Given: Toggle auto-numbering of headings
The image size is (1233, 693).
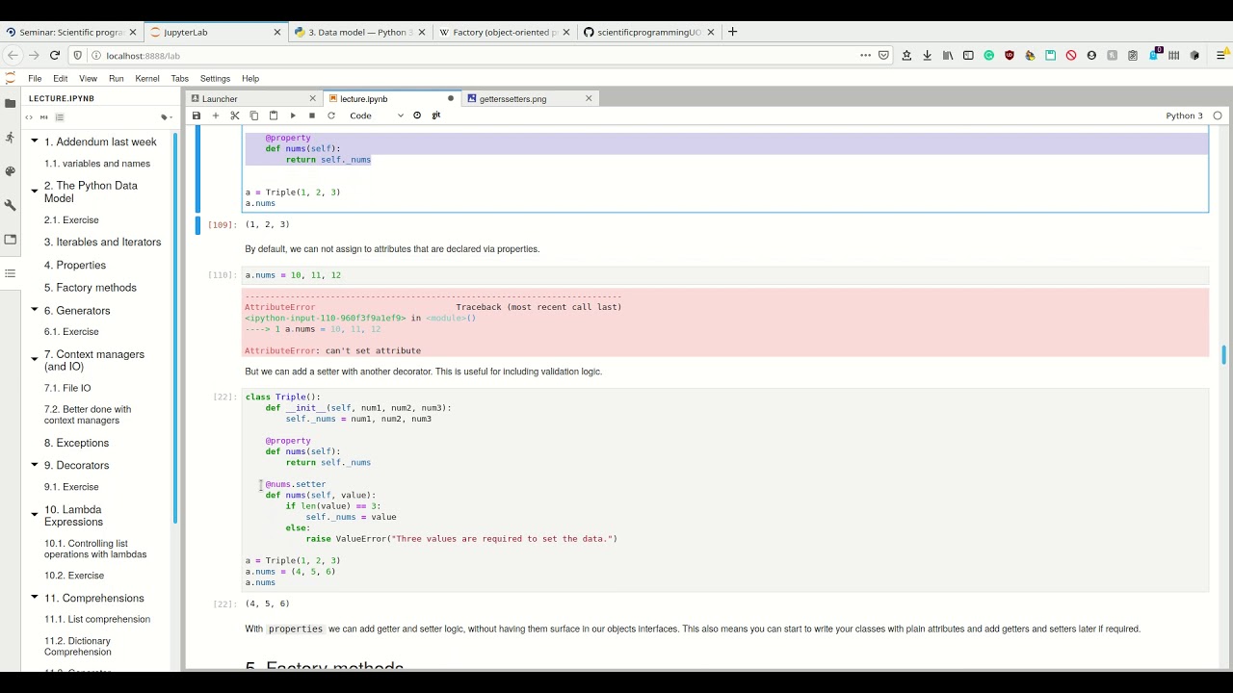Looking at the screenshot, I should 59,117.
